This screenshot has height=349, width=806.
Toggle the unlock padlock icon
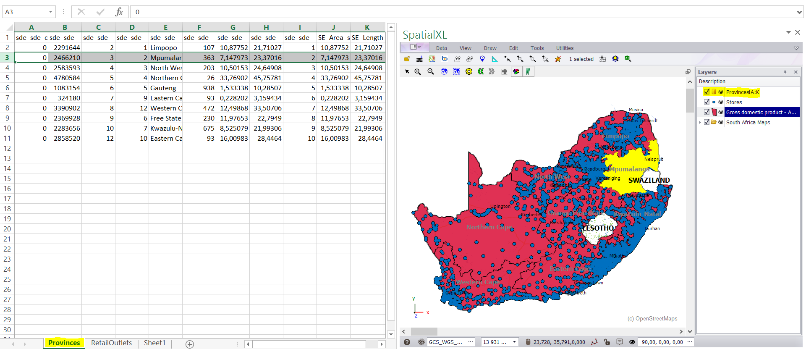(607, 342)
